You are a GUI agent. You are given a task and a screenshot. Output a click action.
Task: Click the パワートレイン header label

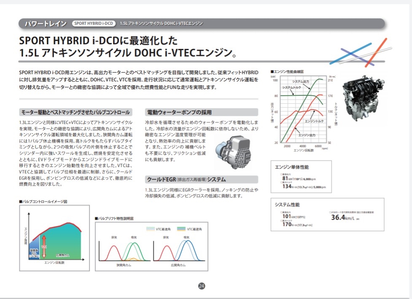(46, 24)
